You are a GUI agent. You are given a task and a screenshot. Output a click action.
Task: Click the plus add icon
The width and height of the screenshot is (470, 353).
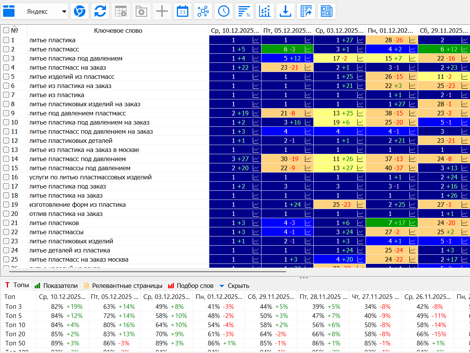point(162,11)
